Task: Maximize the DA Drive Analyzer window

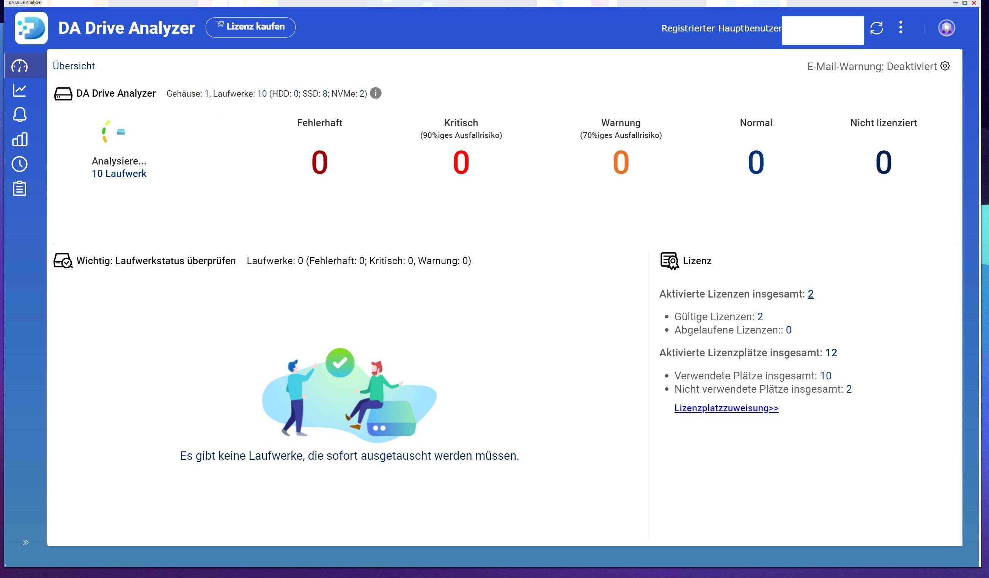Action: click(965, 3)
